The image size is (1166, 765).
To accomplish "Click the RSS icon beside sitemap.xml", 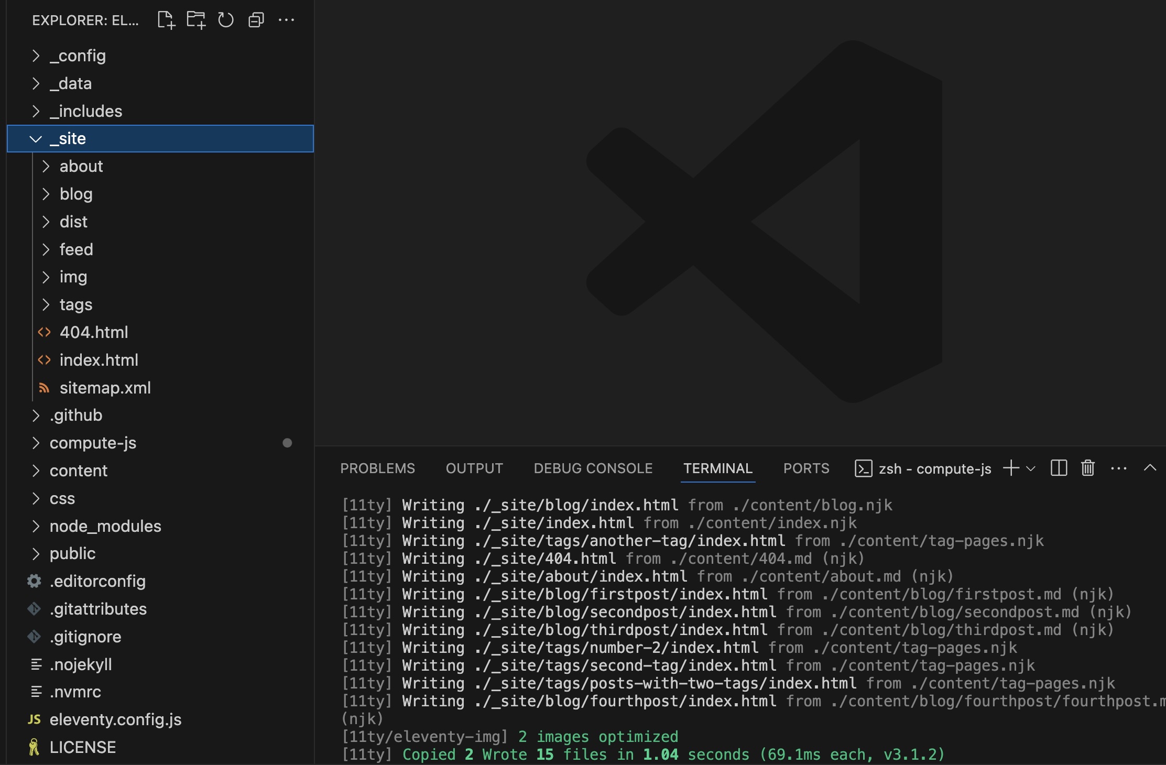I will click(43, 388).
